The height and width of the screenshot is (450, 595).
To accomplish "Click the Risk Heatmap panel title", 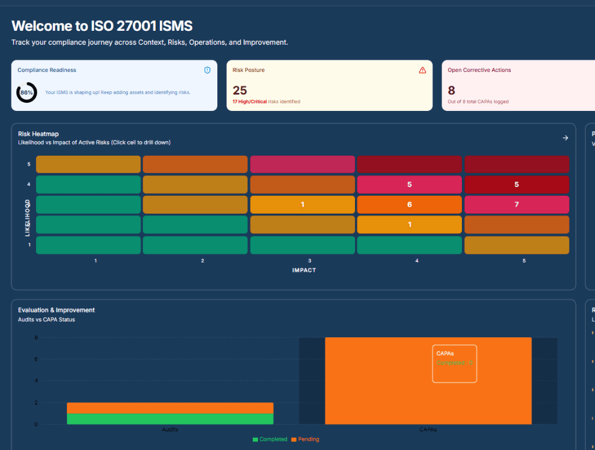I will tap(38, 134).
